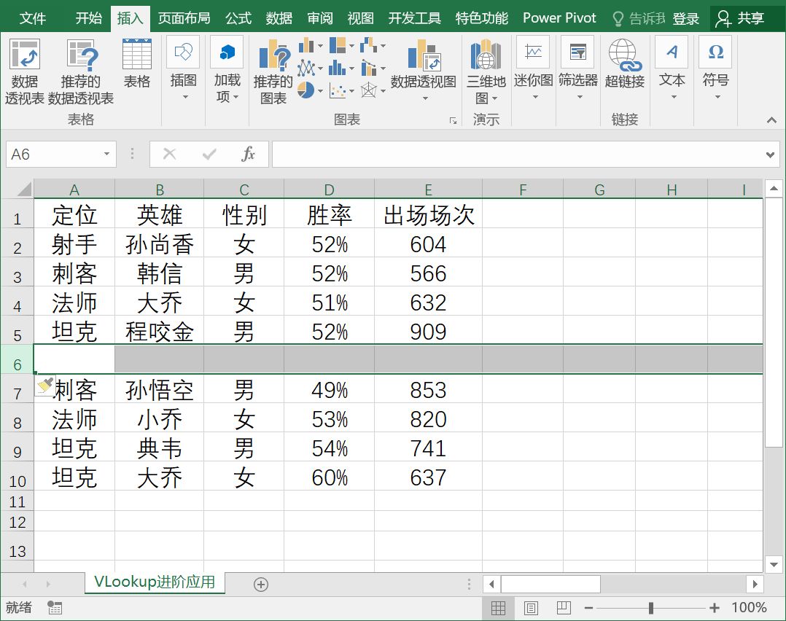Click the 告诉我 tell me box
The image size is (786, 621).
[x=639, y=18]
